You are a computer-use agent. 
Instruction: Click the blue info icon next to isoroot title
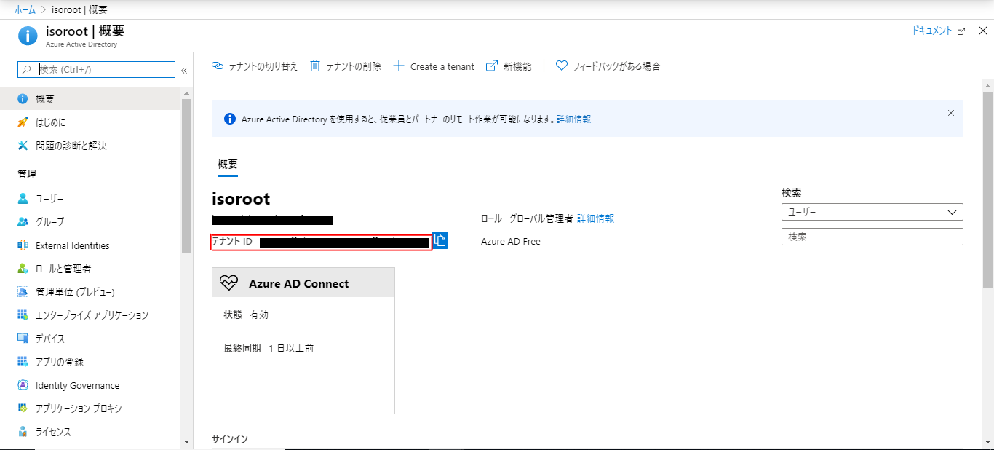tap(28, 36)
